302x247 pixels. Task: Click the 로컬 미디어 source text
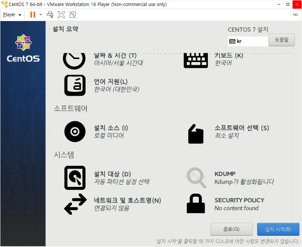coord(109,136)
